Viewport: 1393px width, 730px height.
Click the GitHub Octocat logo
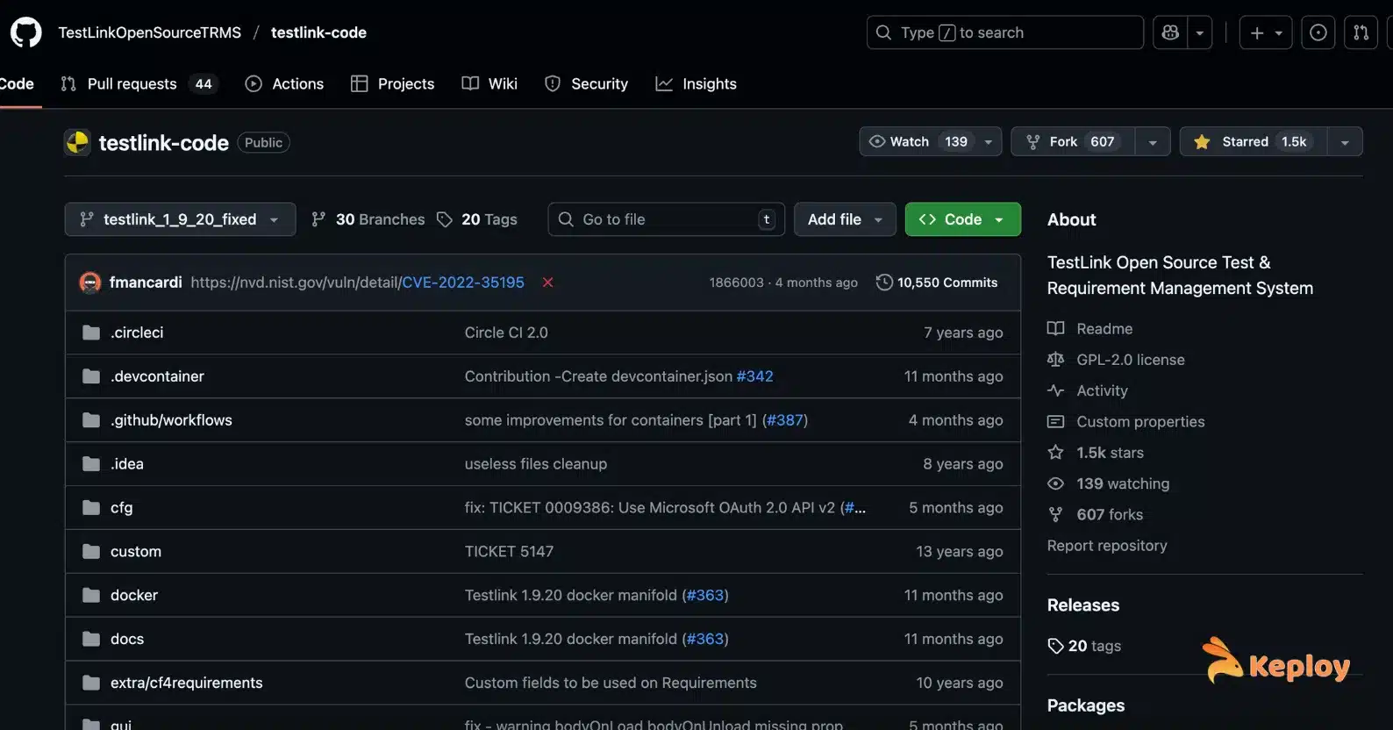[x=25, y=32]
